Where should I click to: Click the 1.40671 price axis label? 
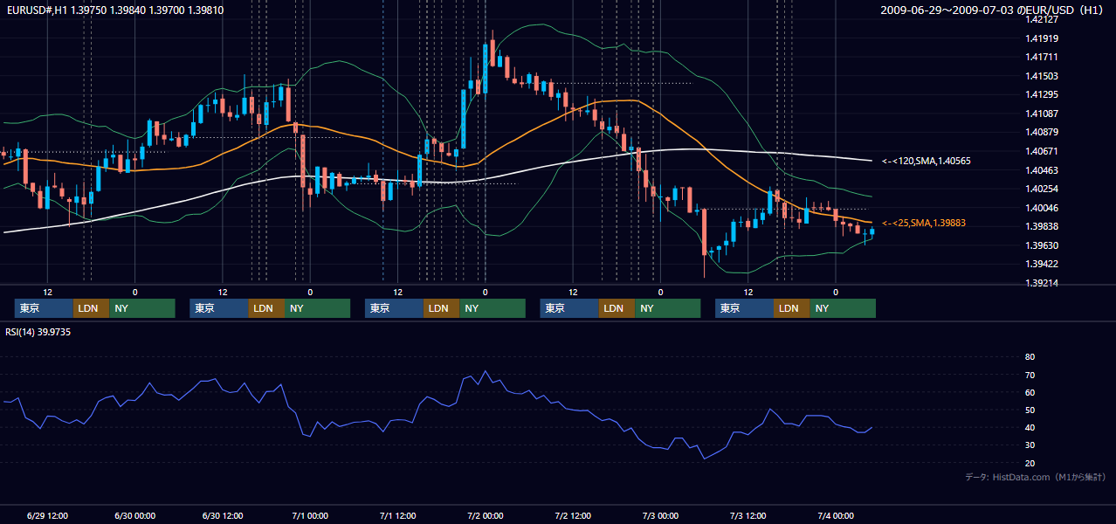click(x=1044, y=151)
